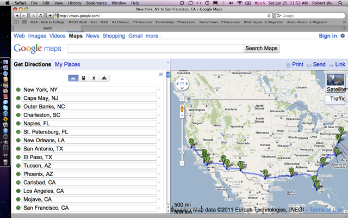Open IKEA Back to College bookmark
The height and width of the screenshot is (218, 348).
(x=47, y=22)
